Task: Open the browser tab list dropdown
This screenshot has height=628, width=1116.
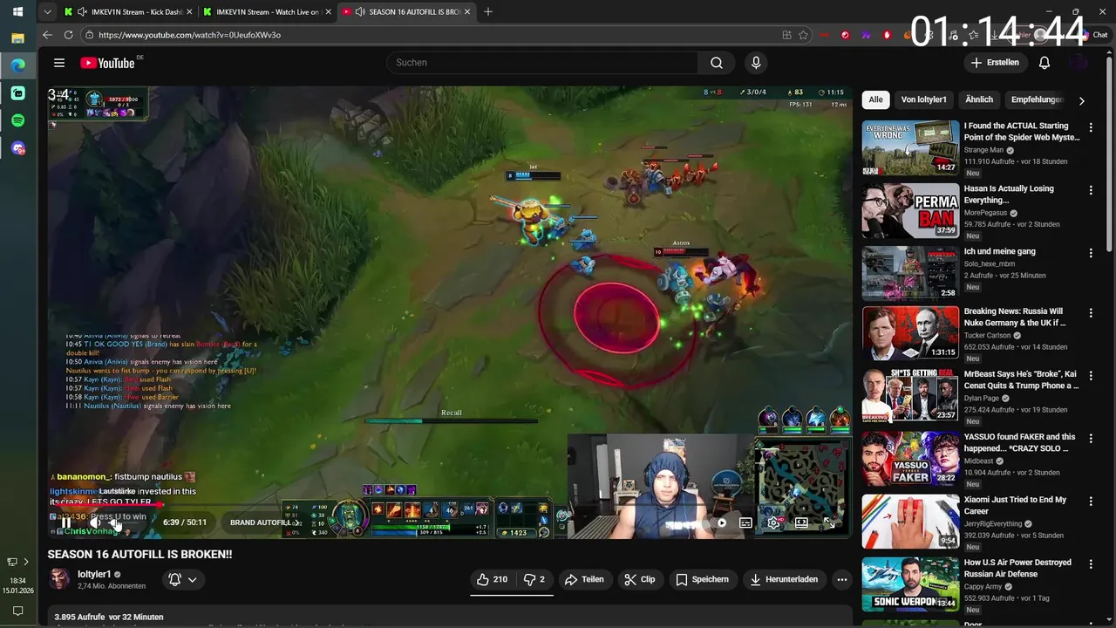Action: [x=47, y=12]
